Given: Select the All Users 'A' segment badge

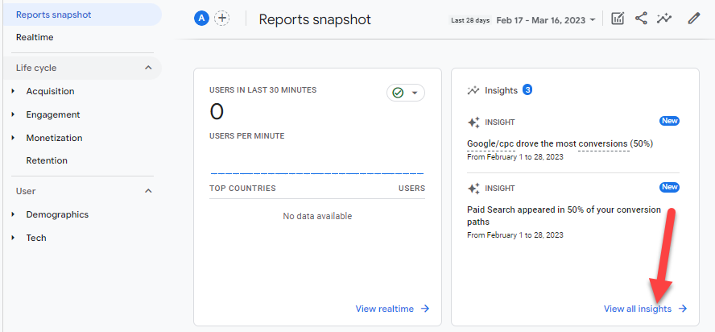Looking at the screenshot, I should pyautogui.click(x=201, y=19).
